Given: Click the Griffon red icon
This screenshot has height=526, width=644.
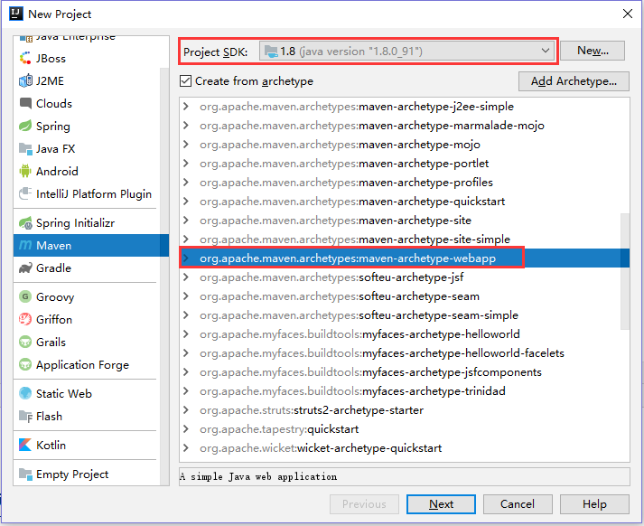Looking at the screenshot, I should coord(25,319).
